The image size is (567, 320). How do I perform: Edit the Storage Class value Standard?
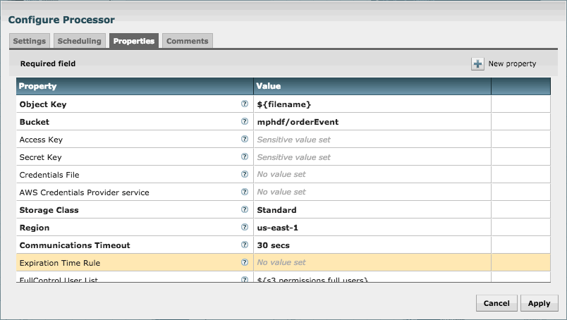[x=276, y=210]
